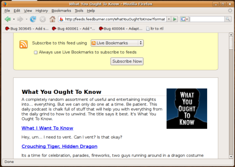Click the 'Done' status bar text
The width and height of the screenshot is (235, 167).
coord(9,162)
